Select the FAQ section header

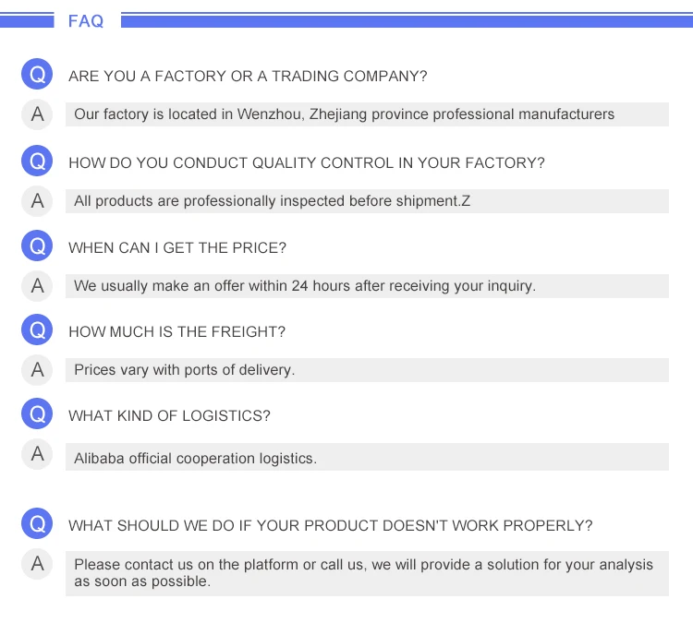pos(86,20)
